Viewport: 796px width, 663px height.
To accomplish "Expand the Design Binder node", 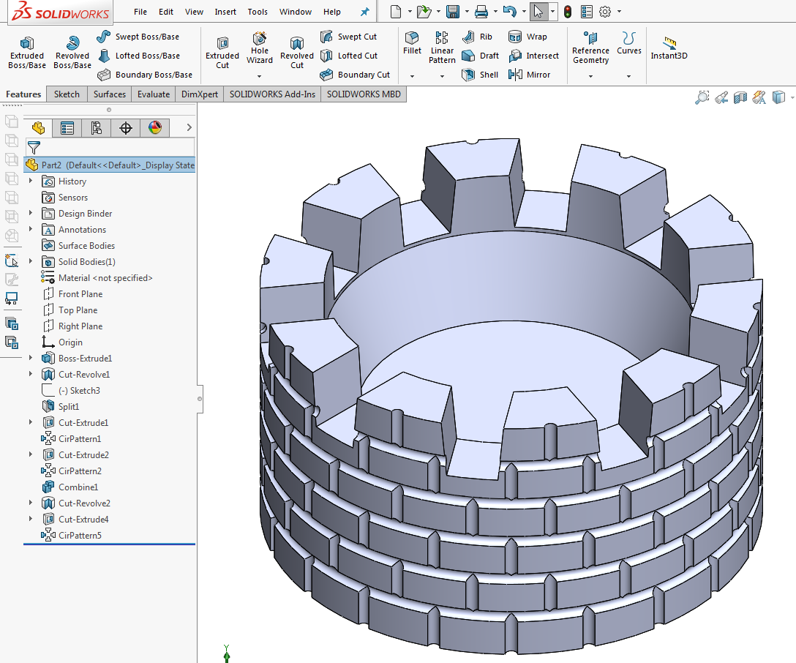I will tap(31, 213).
